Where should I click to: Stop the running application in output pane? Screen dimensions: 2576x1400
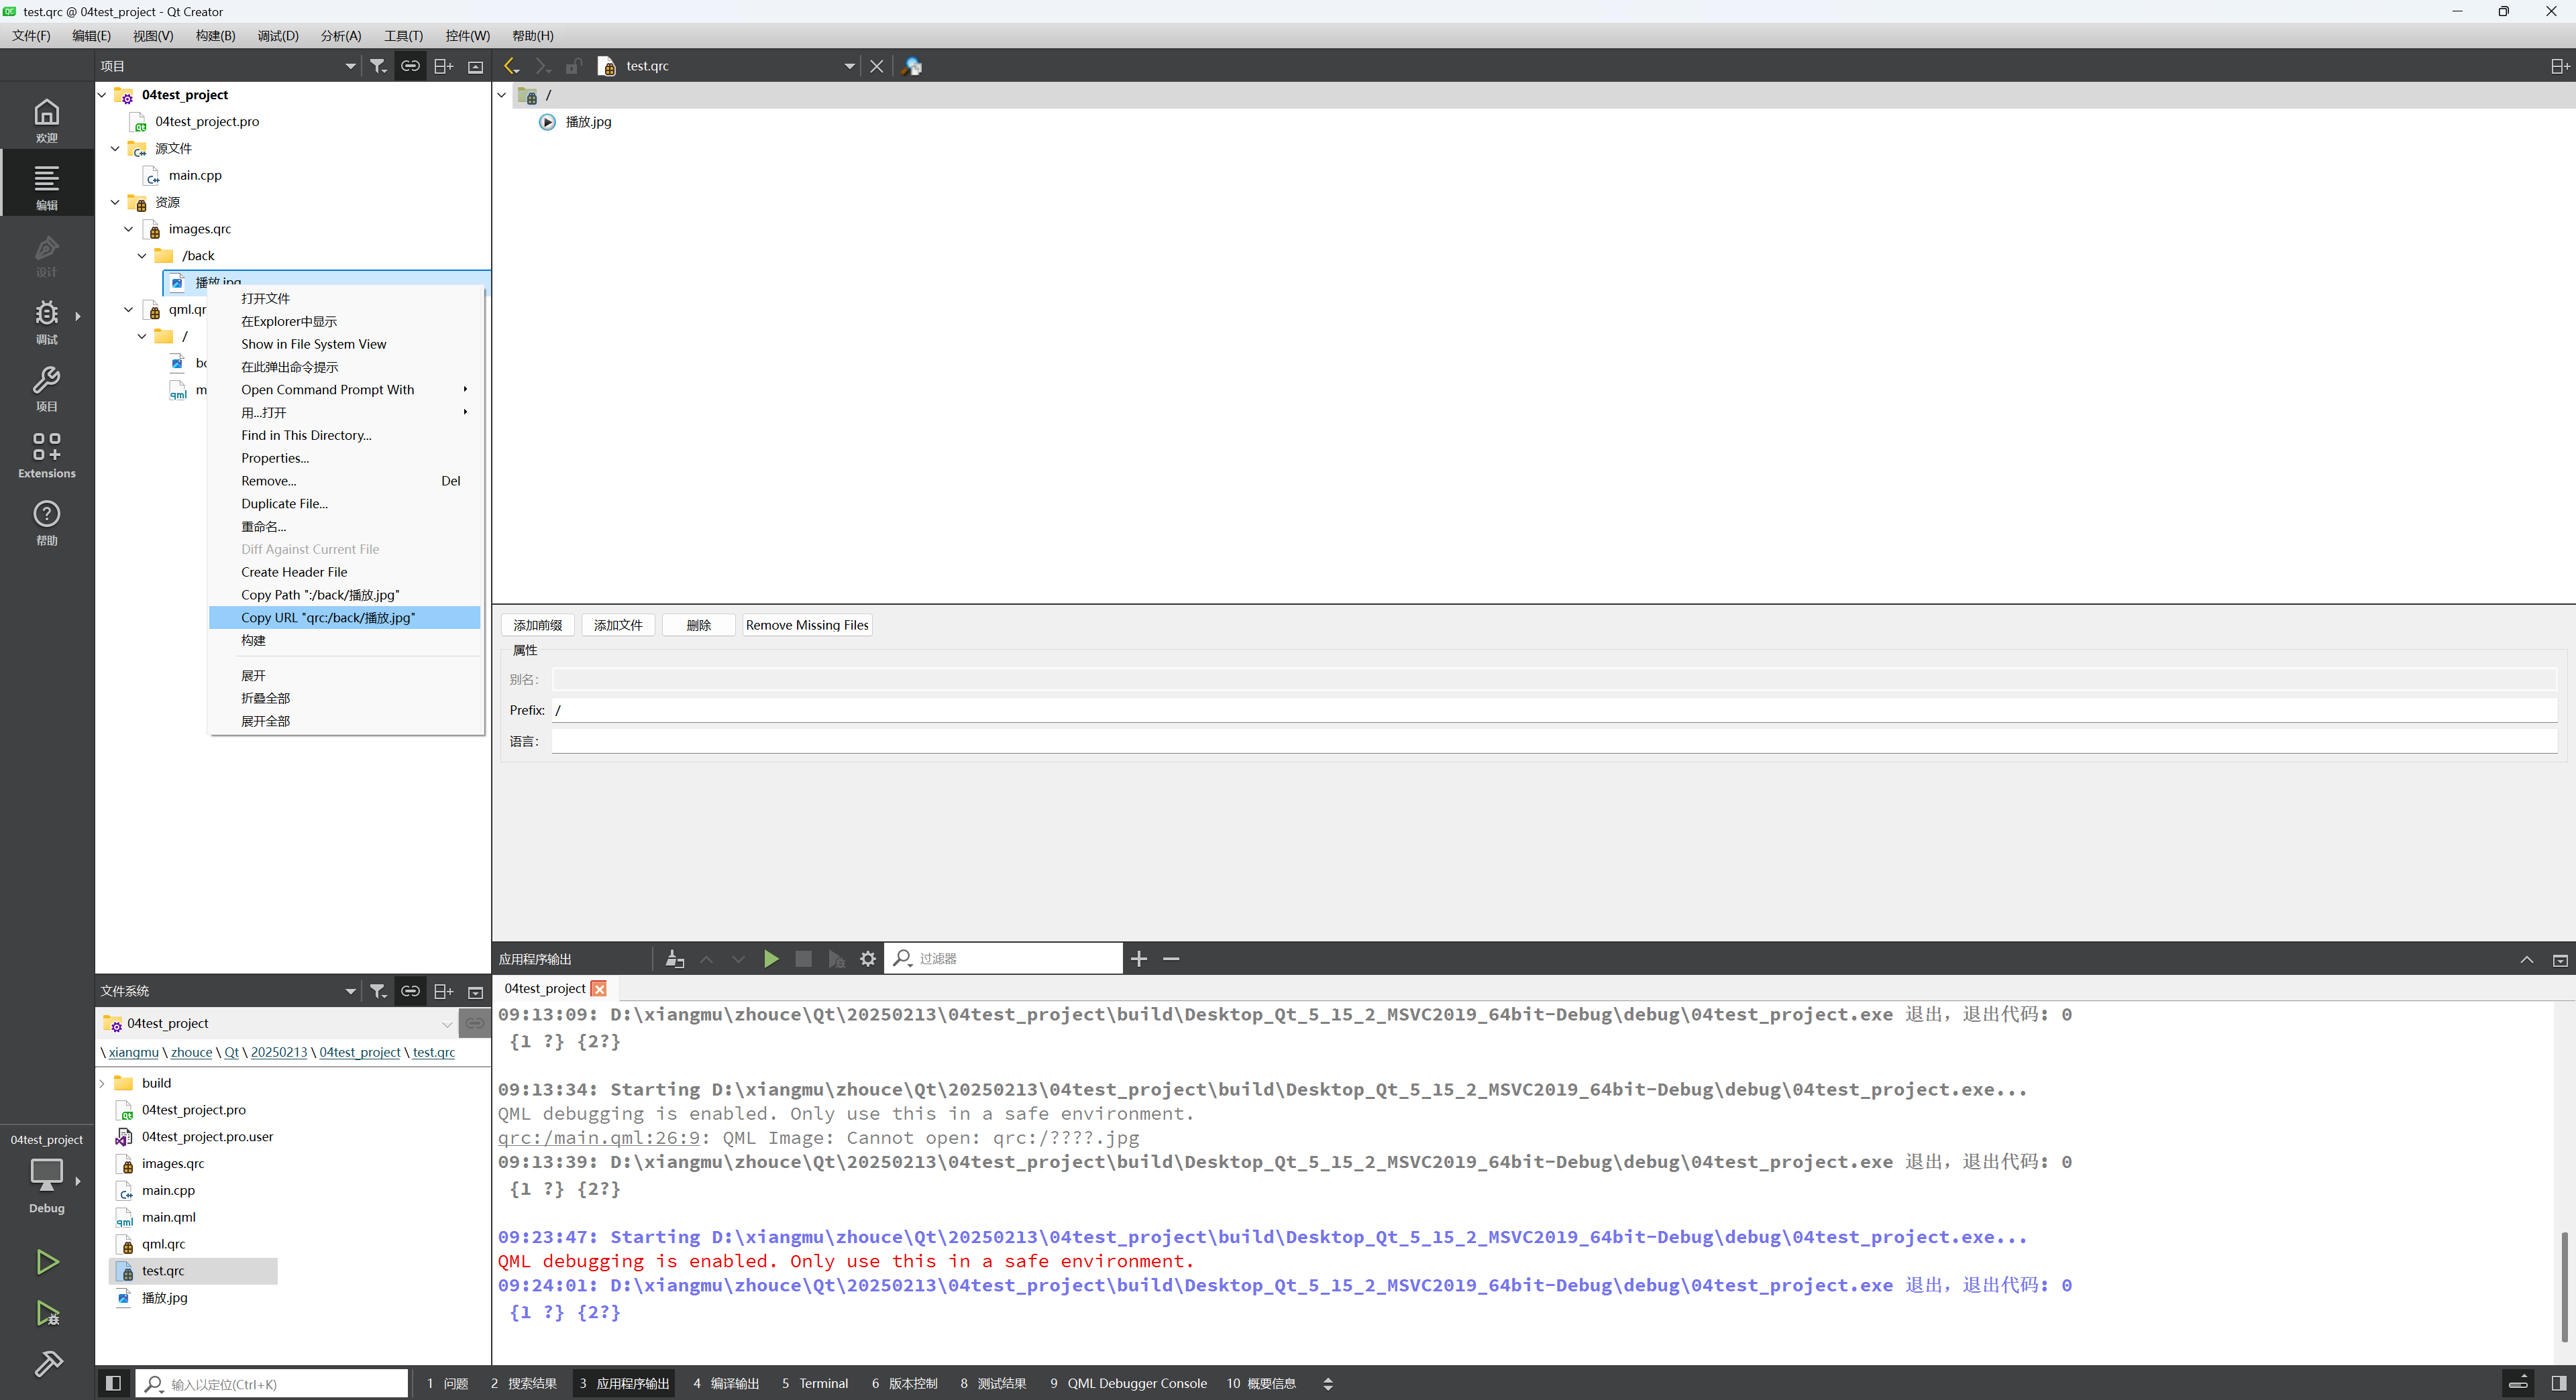coord(803,958)
